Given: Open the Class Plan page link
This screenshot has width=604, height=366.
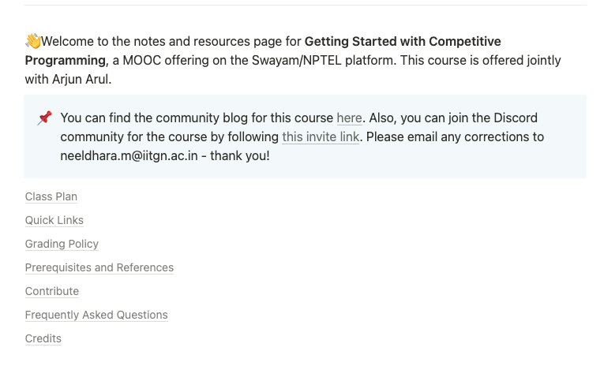Looking at the screenshot, I should (51, 196).
